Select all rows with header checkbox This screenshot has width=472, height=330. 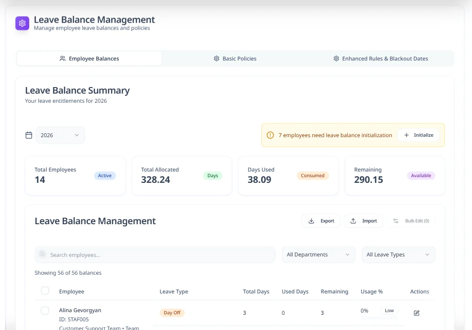[45, 291]
